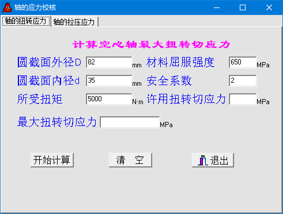Click the 材料屈服强度 label
This screenshot has width=283, height=214.
[180, 62]
